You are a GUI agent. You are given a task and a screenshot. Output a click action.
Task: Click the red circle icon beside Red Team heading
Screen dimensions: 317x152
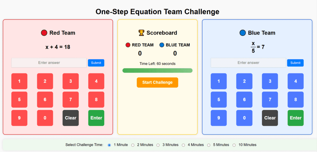(x=44, y=33)
